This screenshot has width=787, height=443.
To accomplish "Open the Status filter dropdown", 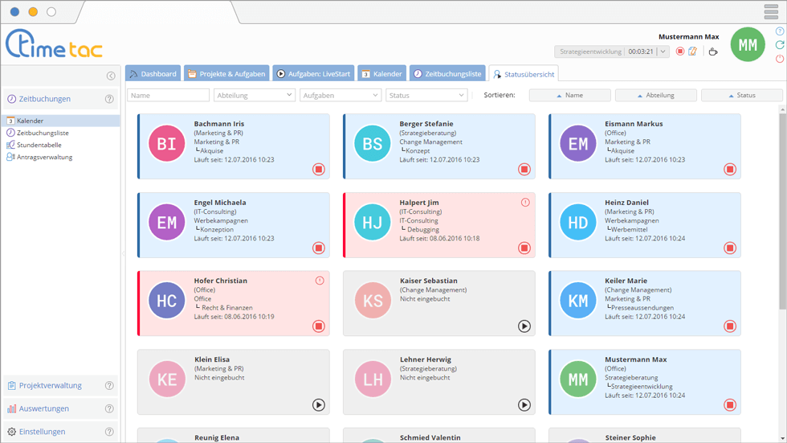I will [x=426, y=95].
